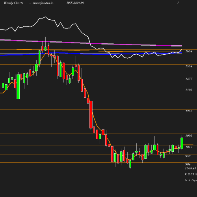The width and height of the screenshot is (197, 197).
Task: Click the 1477 price axis label
Action: pos(189,79)
